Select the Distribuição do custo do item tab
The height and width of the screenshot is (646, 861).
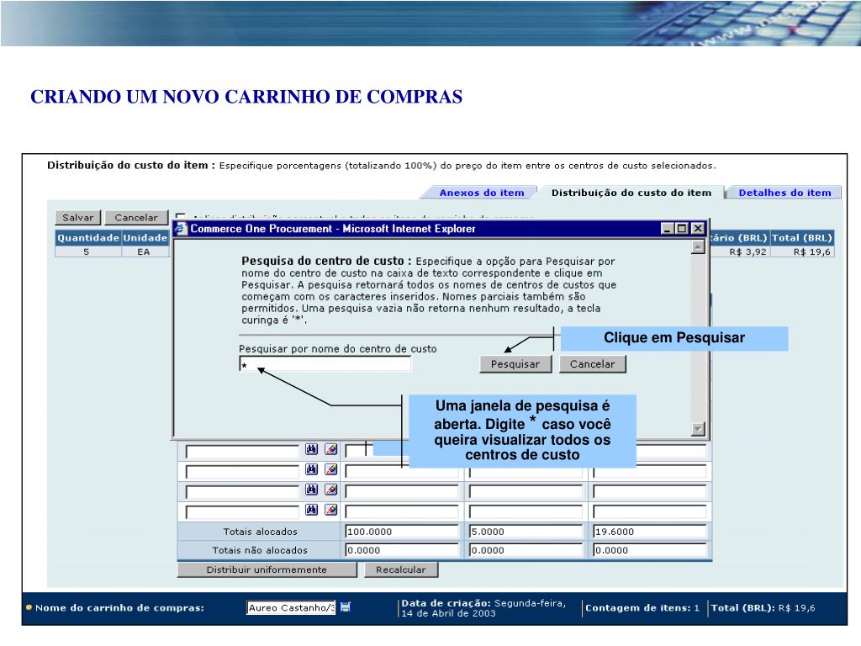click(x=631, y=193)
